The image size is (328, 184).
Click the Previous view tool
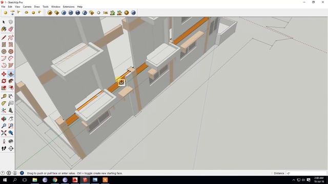[x=11, y=133]
